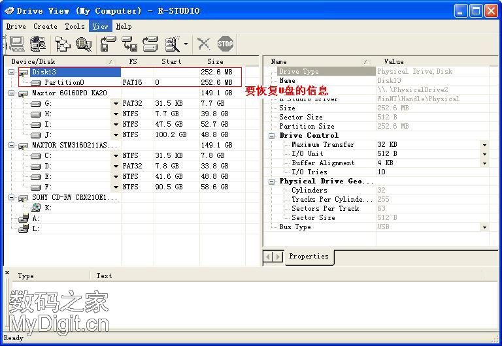Click the connect to remote computer icon

(38, 44)
